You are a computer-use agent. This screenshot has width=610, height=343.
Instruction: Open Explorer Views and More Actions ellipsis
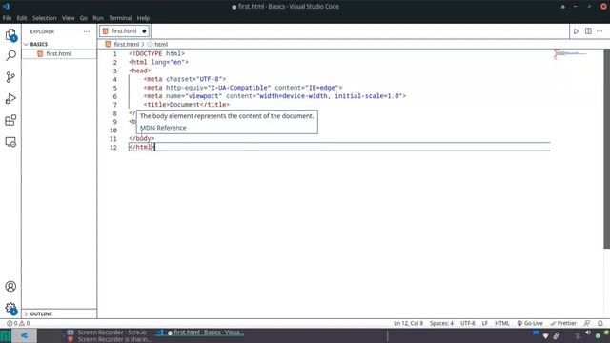pyautogui.click(x=87, y=31)
